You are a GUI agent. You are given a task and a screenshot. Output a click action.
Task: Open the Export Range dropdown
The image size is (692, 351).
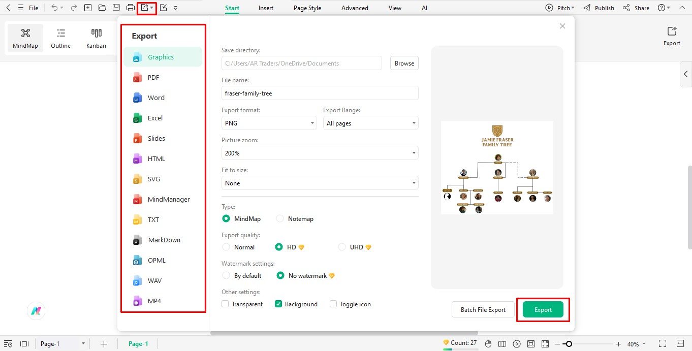click(370, 123)
